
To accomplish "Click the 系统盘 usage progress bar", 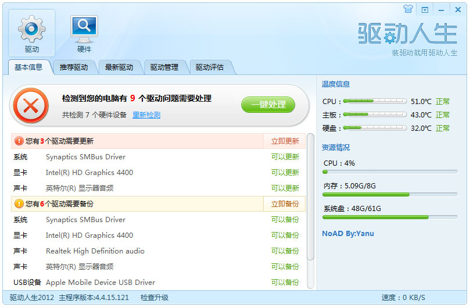I will (x=390, y=217).
